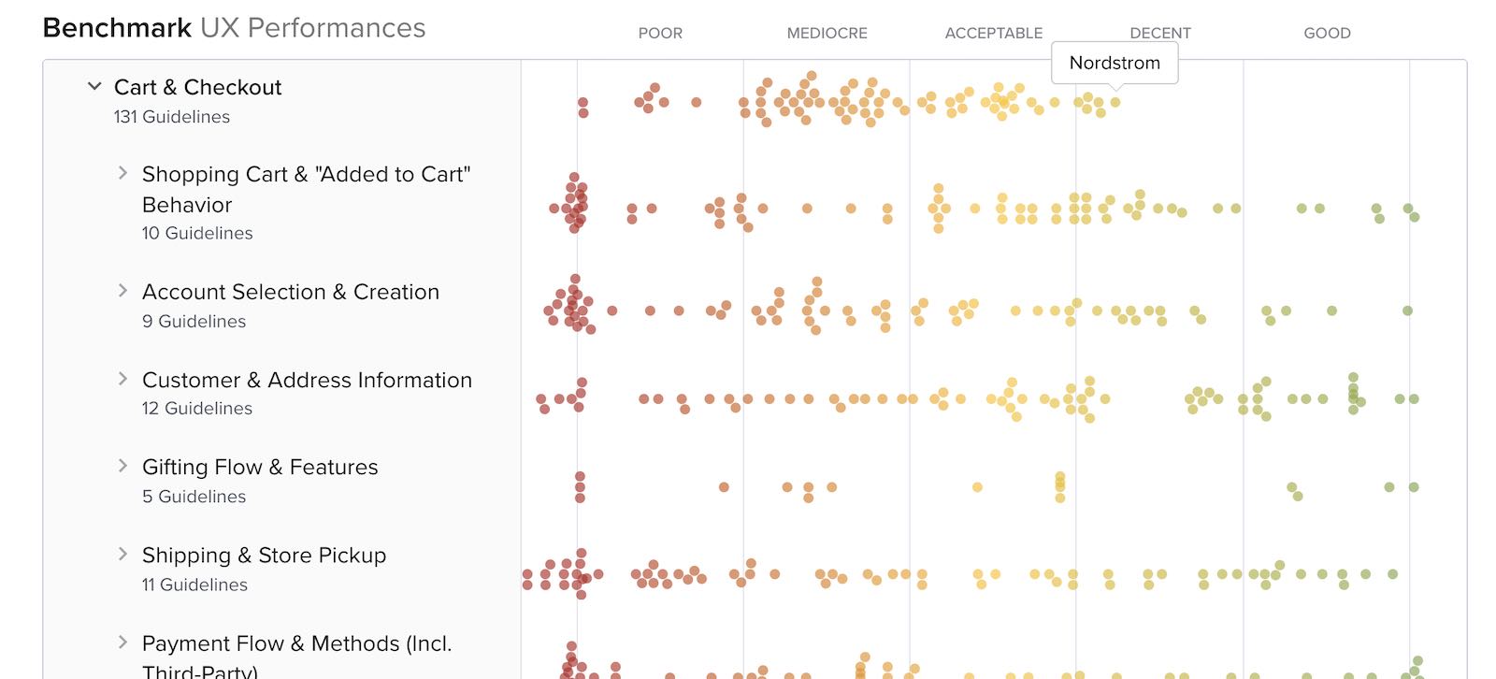
Task: Expand Customer & Address Information row
Action: 122,379
